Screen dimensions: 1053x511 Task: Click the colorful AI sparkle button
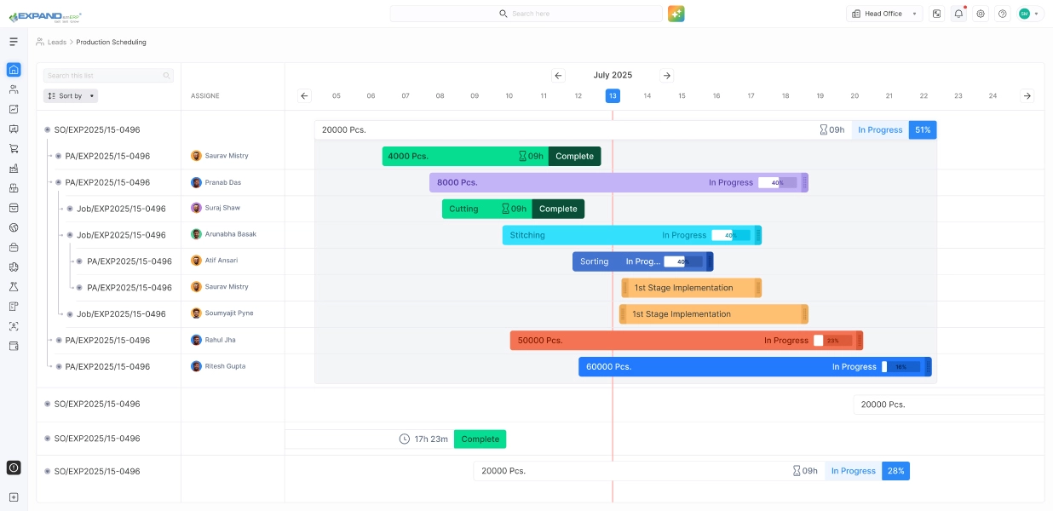[x=676, y=14]
